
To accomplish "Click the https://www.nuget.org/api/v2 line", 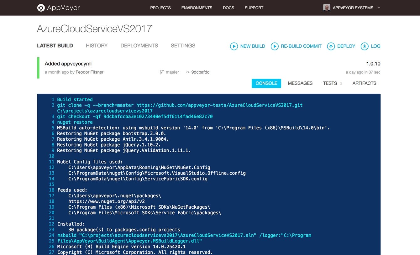I will tap(107, 201).
